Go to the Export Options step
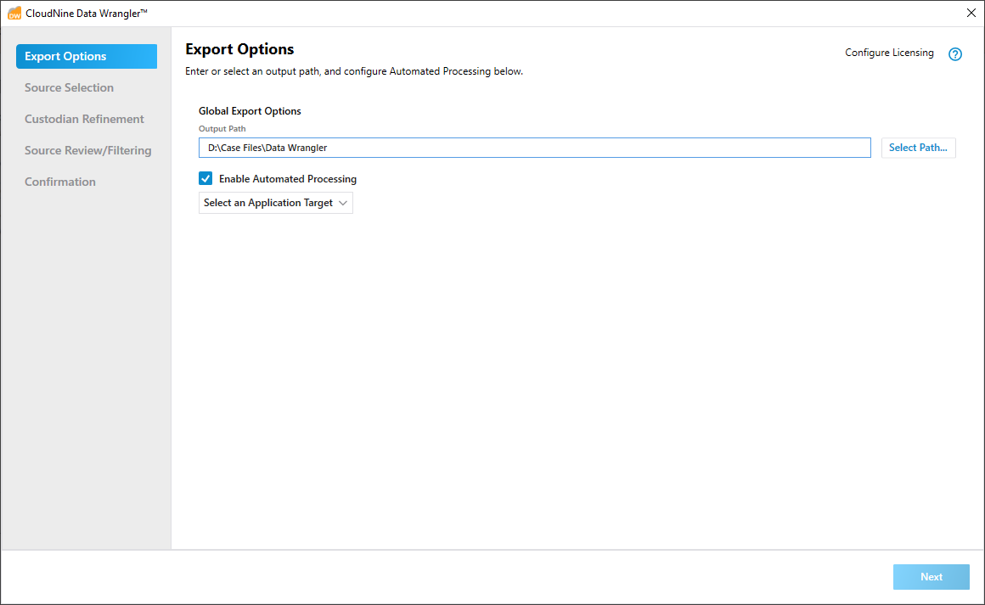The width and height of the screenshot is (985, 605). (x=87, y=57)
